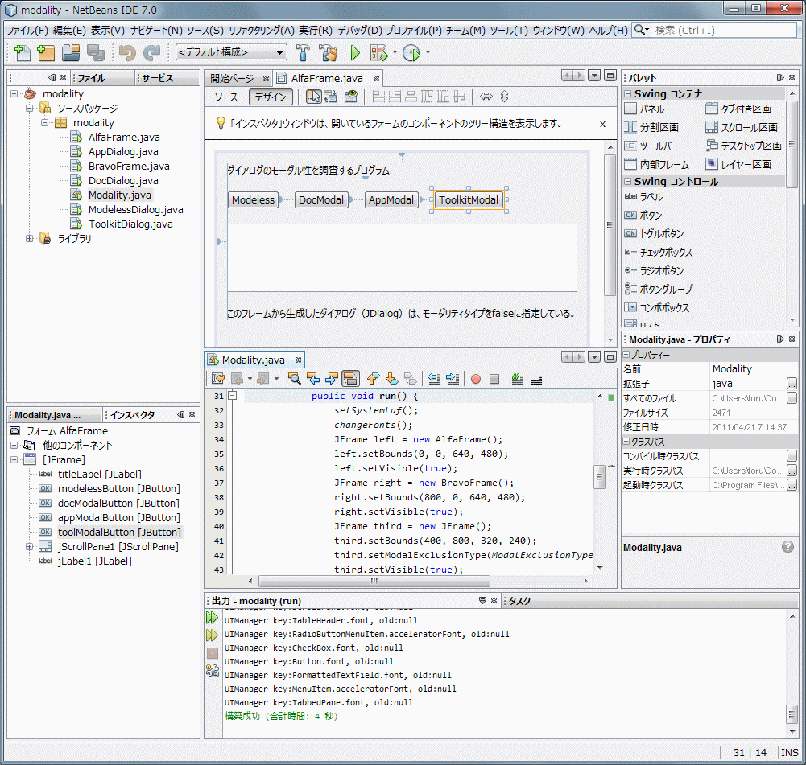806x765 pixels.
Task: Toggle the Design view button
Action: pos(271,97)
